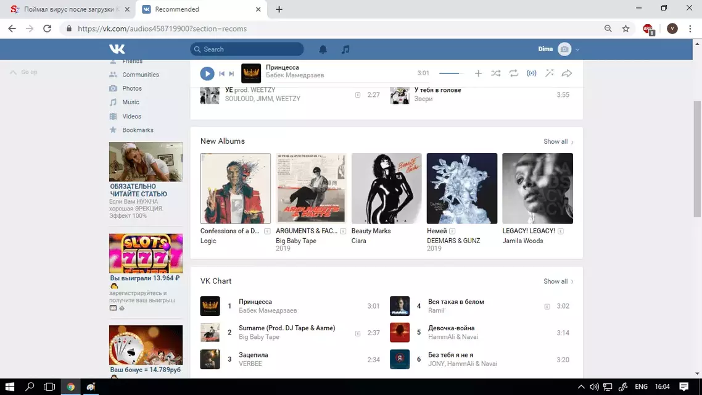Click Go up link
Screen dimensions: 702x395
(x=24, y=72)
